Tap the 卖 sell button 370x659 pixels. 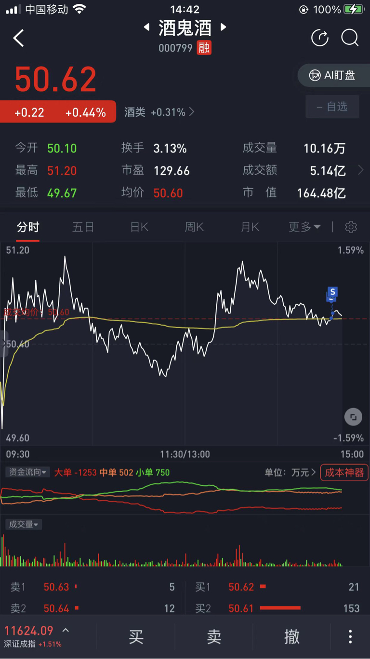[214, 637]
